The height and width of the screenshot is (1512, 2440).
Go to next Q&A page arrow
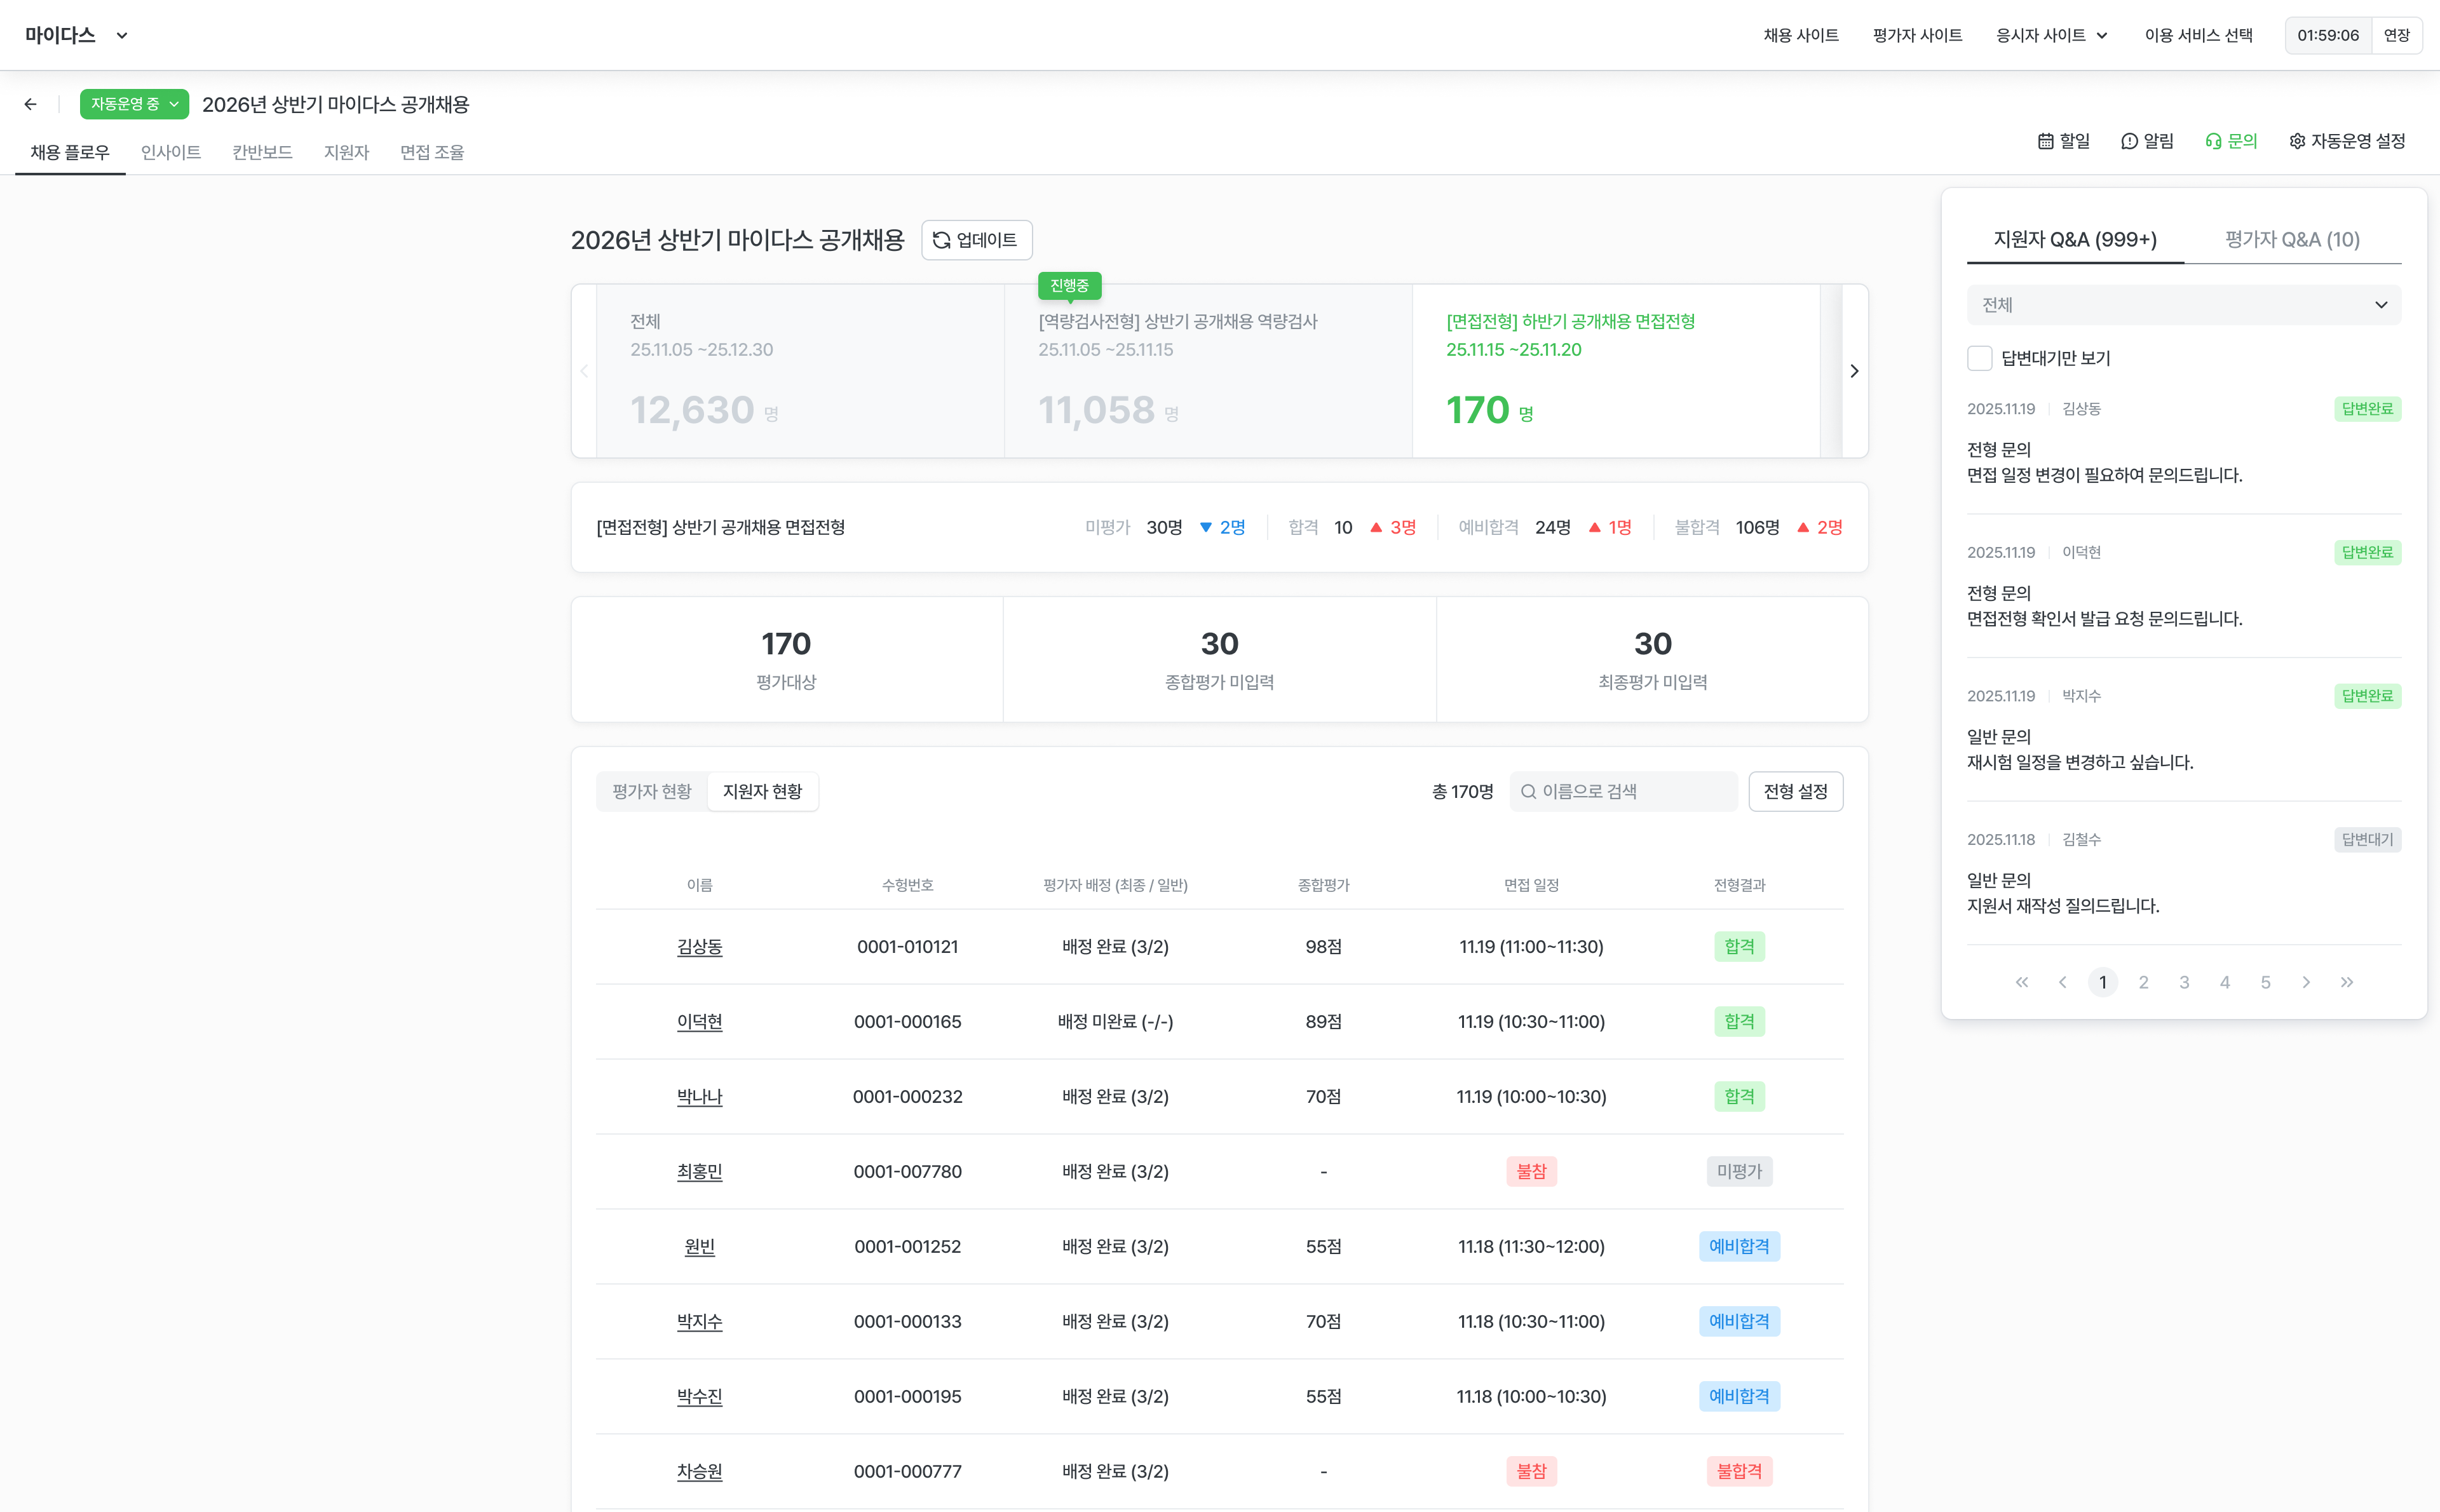(2306, 982)
